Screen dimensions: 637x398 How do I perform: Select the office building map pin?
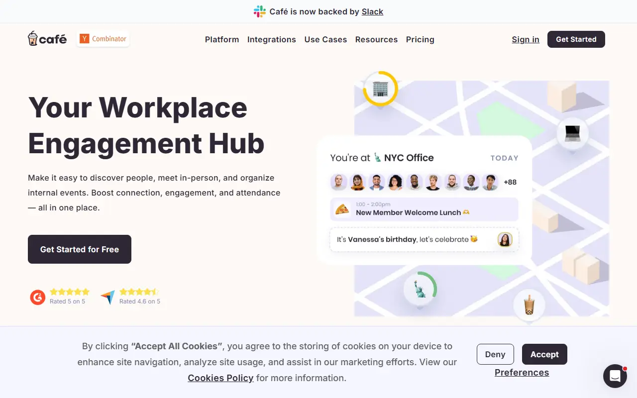pyautogui.click(x=380, y=89)
